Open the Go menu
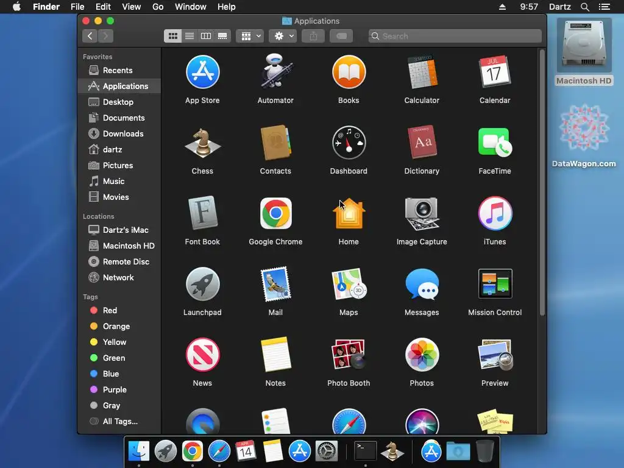Screen dimensions: 624x468 [158, 7]
